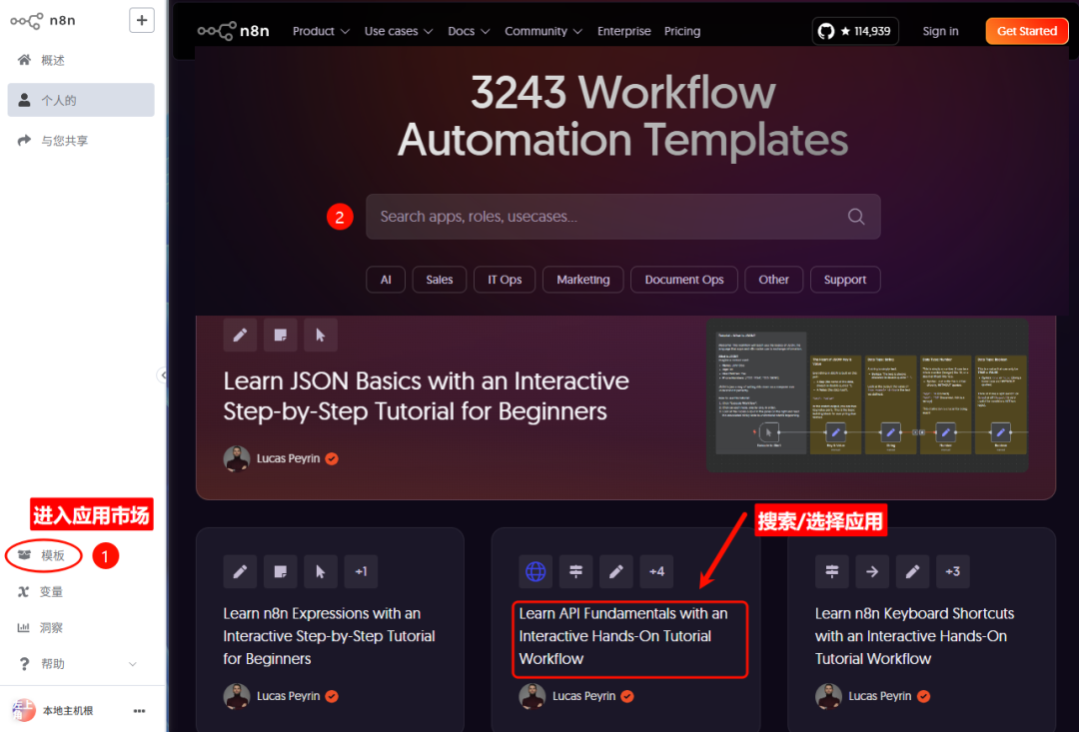
Task: Open Learn API Fundamentals tutorial title
Action: [622, 636]
